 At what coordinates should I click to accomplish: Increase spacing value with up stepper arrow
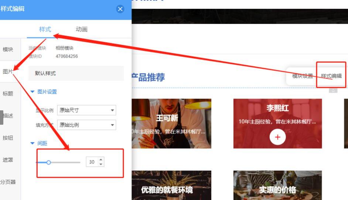101,159
